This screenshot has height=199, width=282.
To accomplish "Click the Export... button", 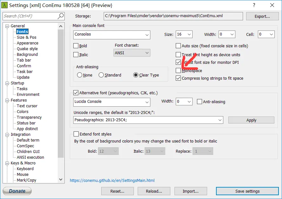I will [262, 16].
